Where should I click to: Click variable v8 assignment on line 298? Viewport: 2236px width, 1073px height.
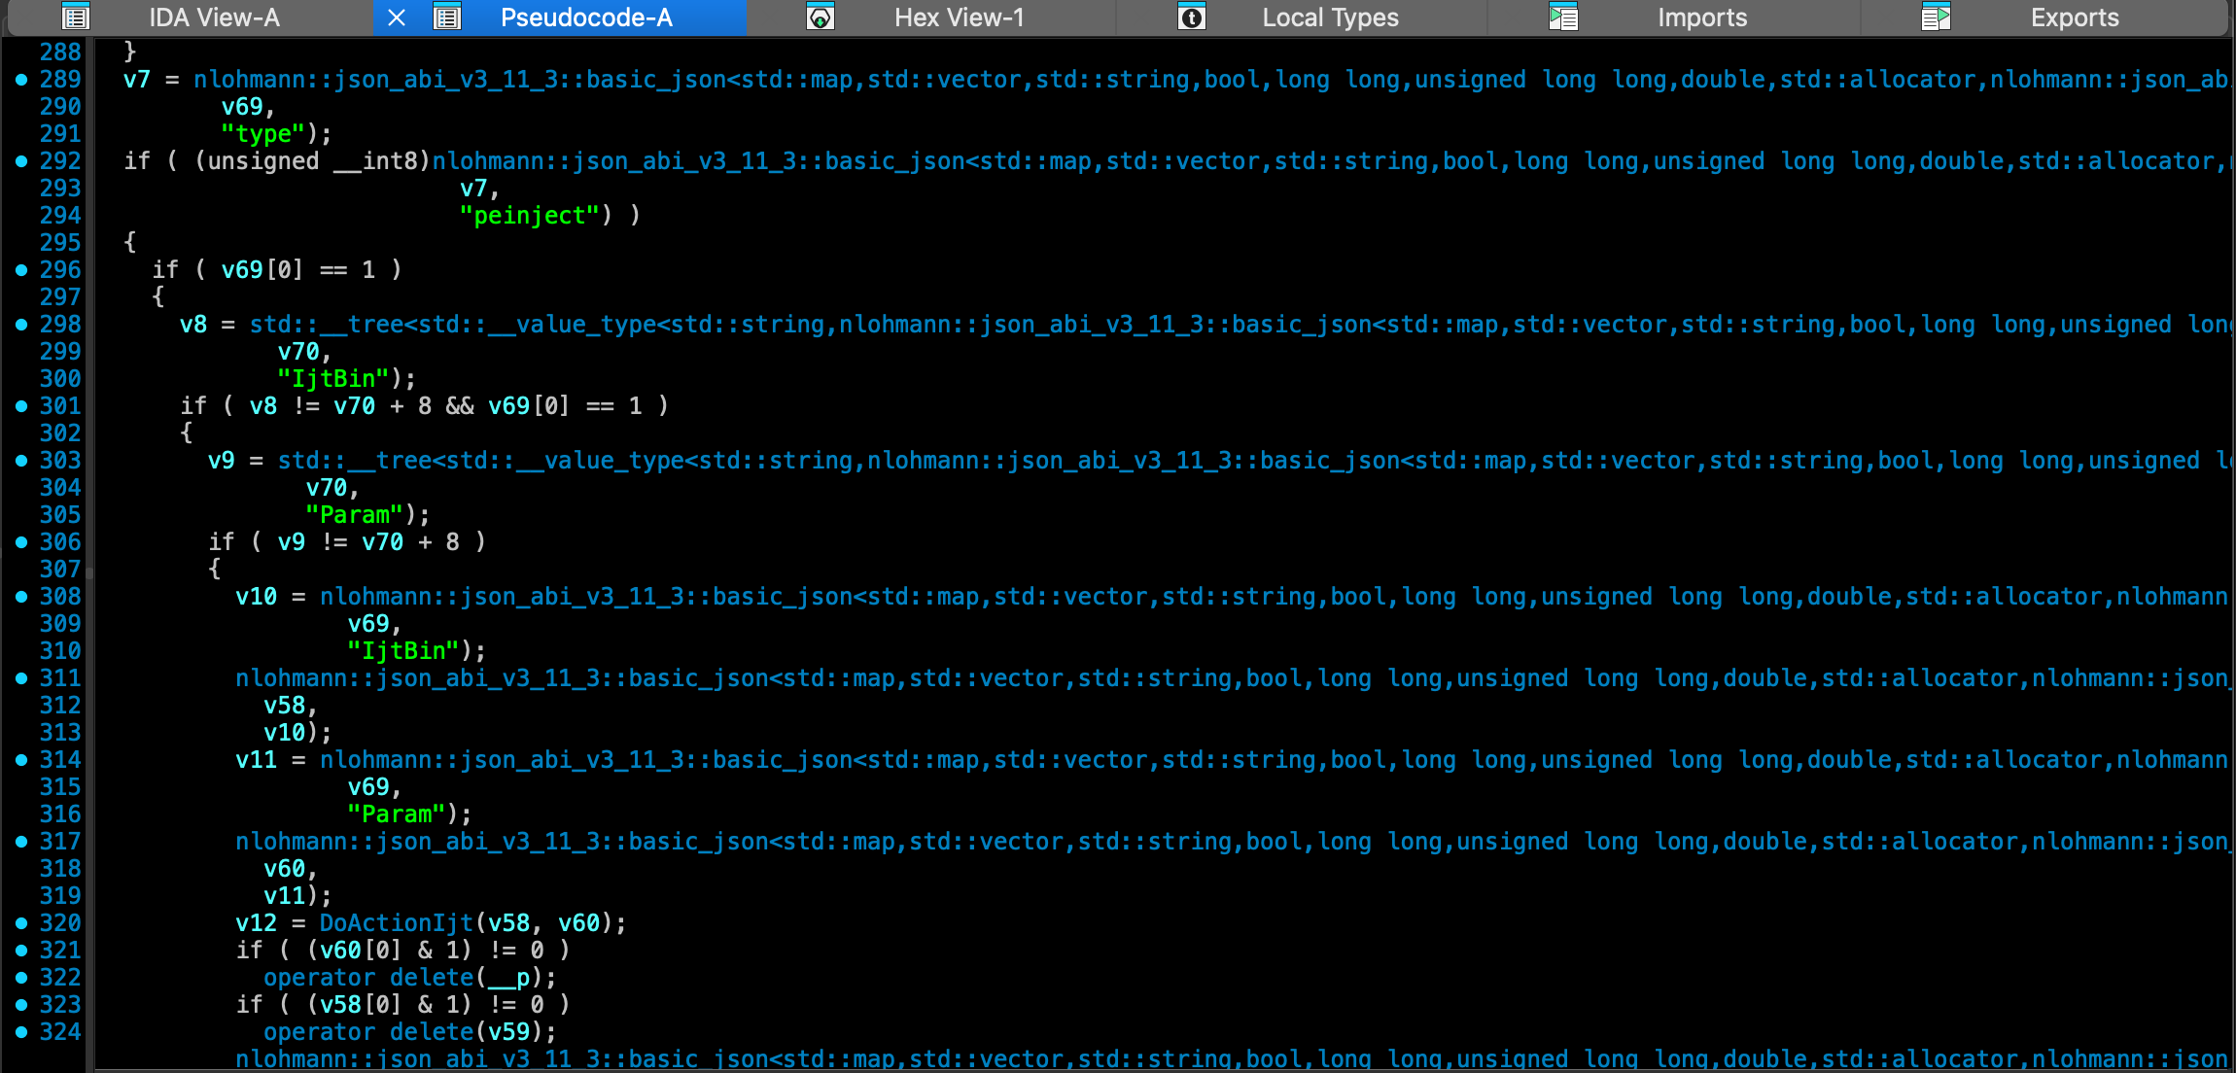click(x=193, y=325)
